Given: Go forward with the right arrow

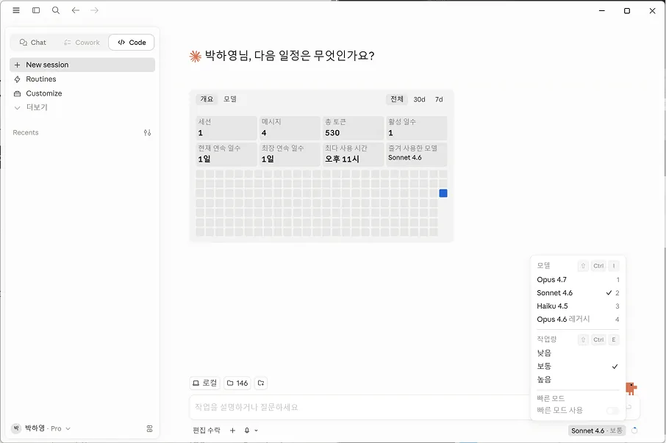Looking at the screenshot, I should click(94, 10).
